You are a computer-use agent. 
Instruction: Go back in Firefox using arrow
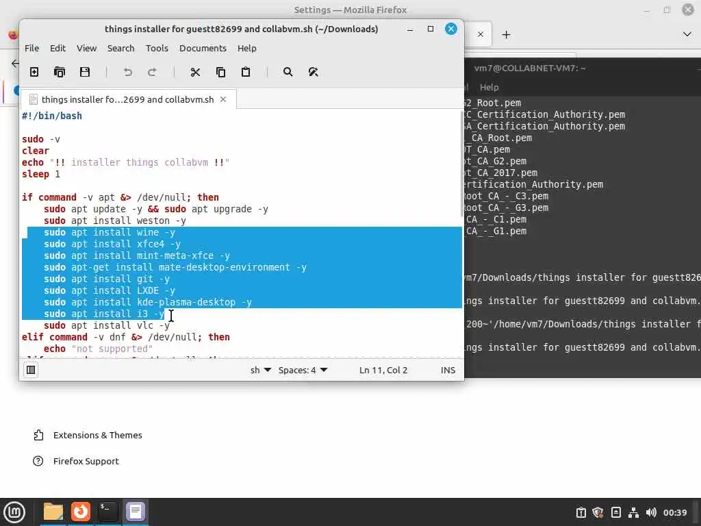point(15,63)
